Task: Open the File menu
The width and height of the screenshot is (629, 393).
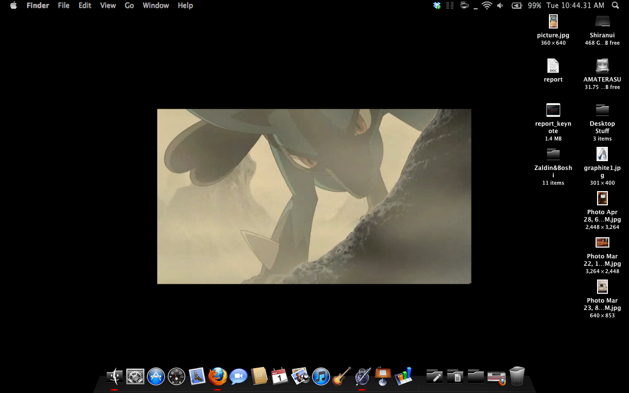Action: (x=63, y=5)
